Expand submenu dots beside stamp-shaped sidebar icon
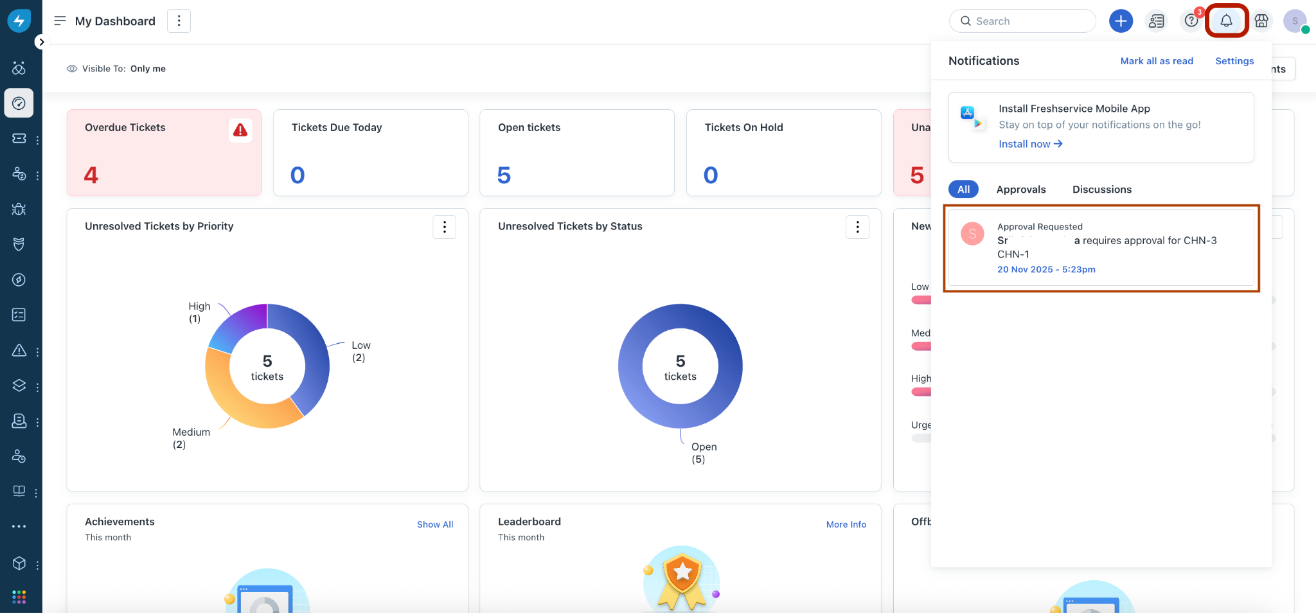Viewport: 1316px width, 613px height. pos(37,423)
